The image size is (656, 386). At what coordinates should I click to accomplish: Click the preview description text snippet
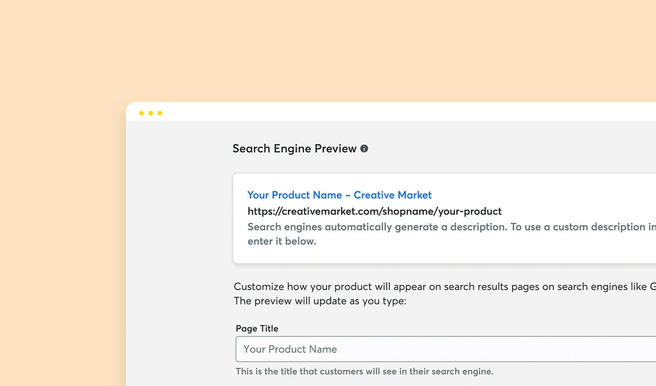tap(451, 234)
